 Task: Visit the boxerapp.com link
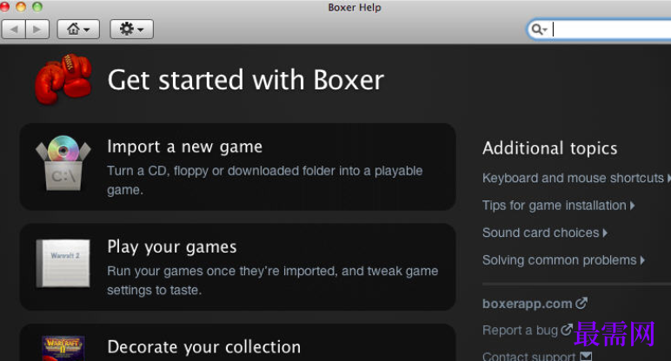click(528, 304)
